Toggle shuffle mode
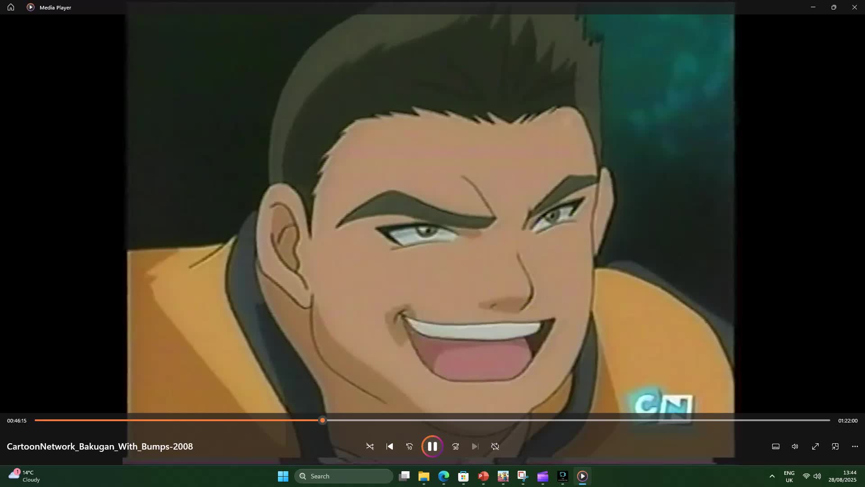This screenshot has height=487, width=865. (370, 446)
